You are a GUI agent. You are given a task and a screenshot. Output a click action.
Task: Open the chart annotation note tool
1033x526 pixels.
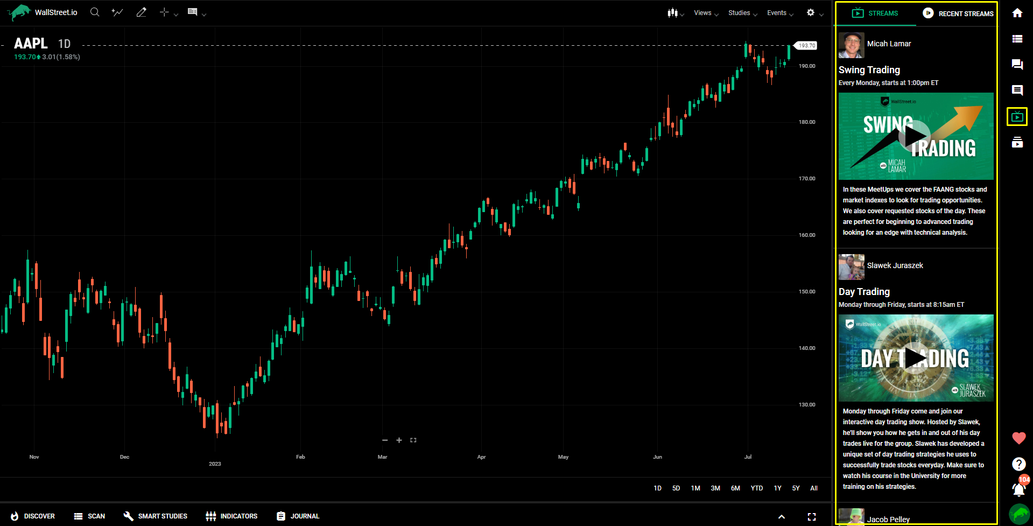pyautogui.click(x=192, y=12)
